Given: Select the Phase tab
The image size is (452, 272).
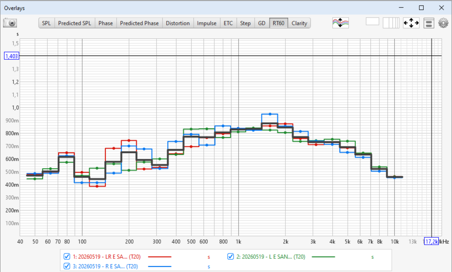Looking at the screenshot, I should pyautogui.click(x=106, y=23).
